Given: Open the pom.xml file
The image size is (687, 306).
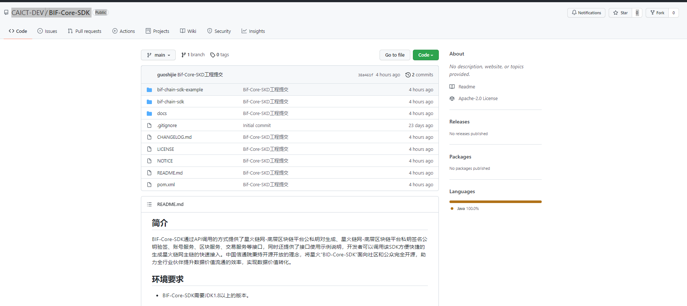Looking at the screenshot, I should click(166, 185).
